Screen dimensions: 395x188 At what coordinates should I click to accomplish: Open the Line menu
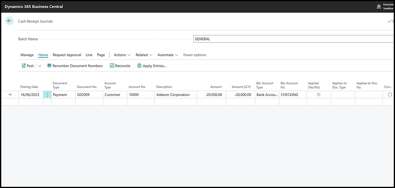89,55
